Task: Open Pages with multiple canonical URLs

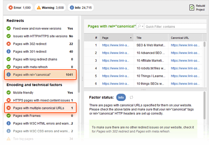Action: 39,108
